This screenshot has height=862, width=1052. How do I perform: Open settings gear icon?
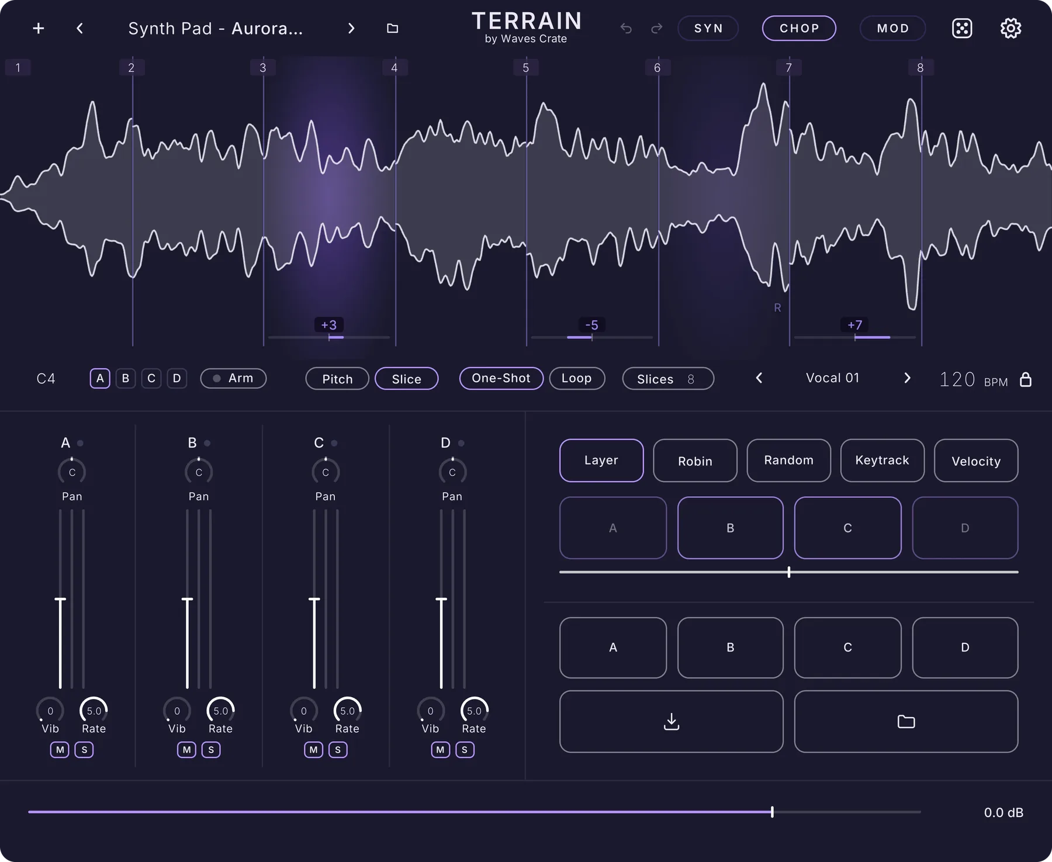[x=1011, y=28]
